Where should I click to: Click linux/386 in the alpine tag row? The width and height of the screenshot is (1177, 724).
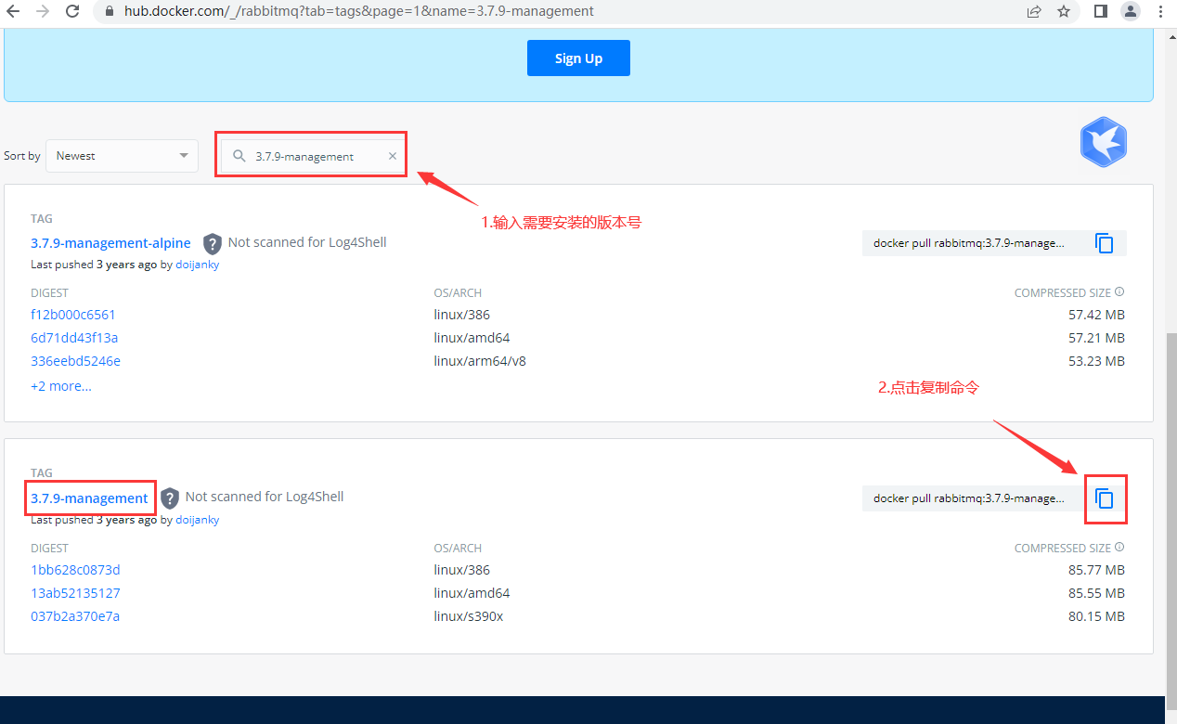(462, 315)
